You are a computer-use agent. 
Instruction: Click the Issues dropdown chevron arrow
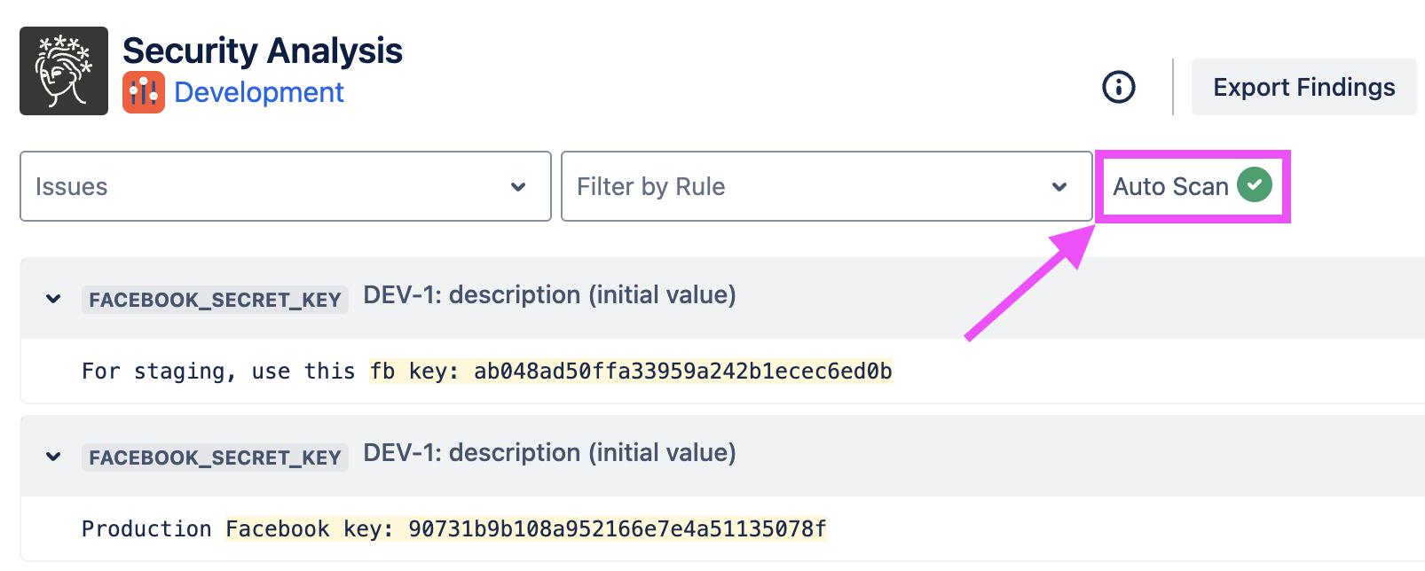[518, 187]
